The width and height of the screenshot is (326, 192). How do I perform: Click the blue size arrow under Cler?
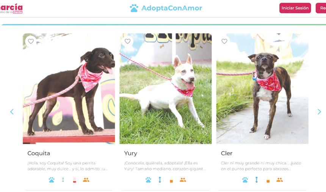click(256, 179)
